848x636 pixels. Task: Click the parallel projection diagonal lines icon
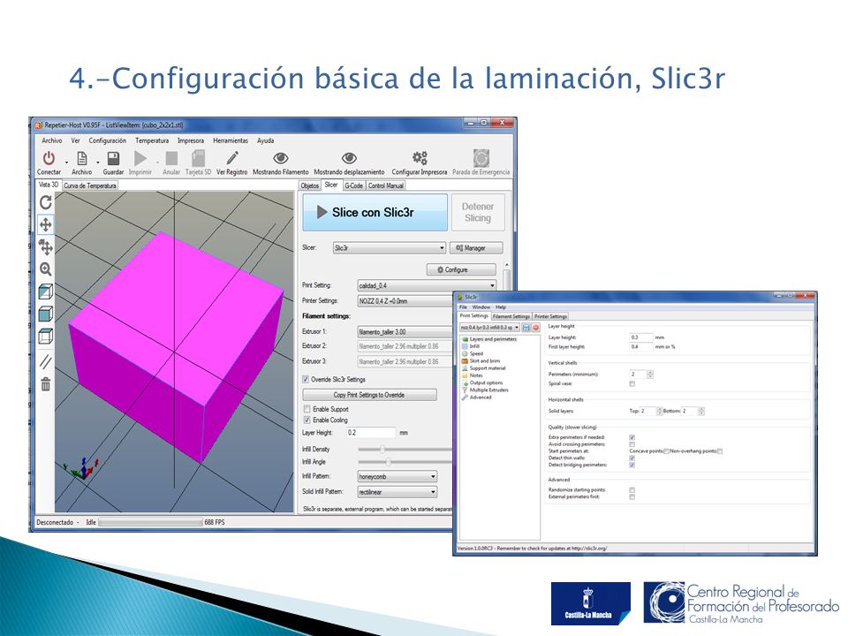point(46,360)
